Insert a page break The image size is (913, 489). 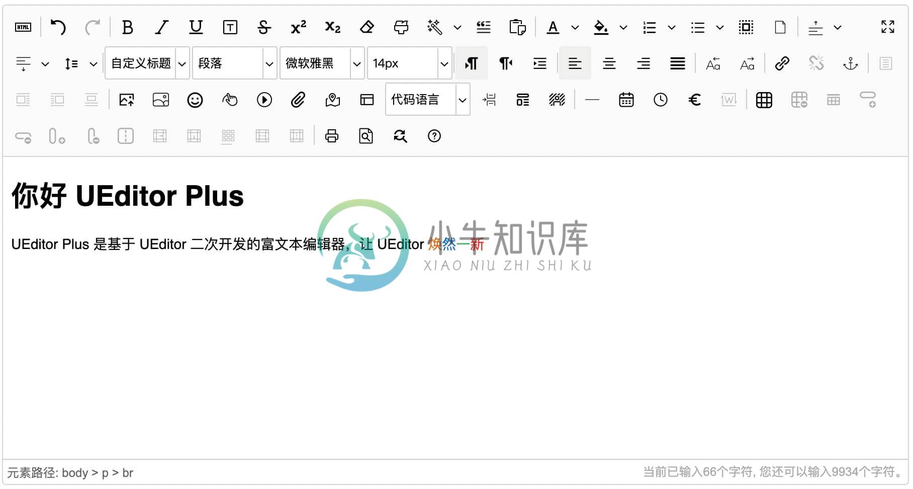(489, 100)
